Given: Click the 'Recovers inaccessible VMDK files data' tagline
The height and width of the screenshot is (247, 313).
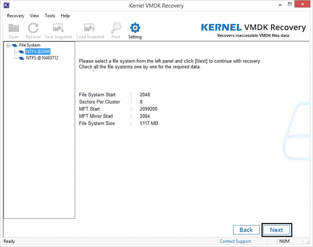Looking at the screenshot, I should point(253,35).
